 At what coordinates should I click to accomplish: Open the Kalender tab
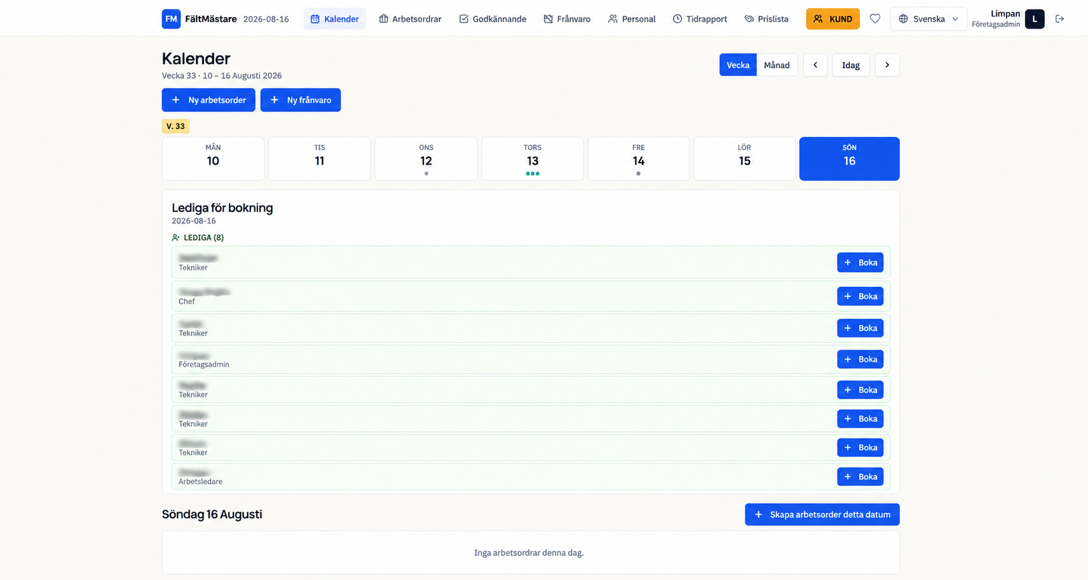coord(335,19)
